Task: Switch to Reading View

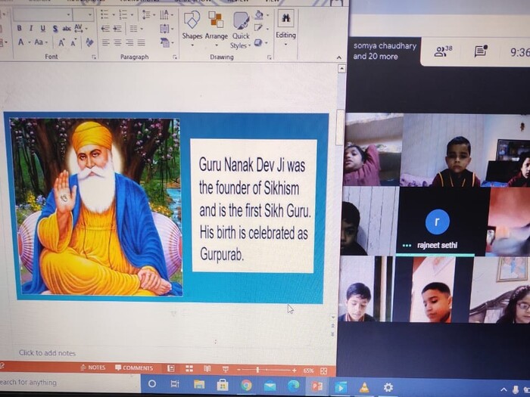Action: click(207, 369)
